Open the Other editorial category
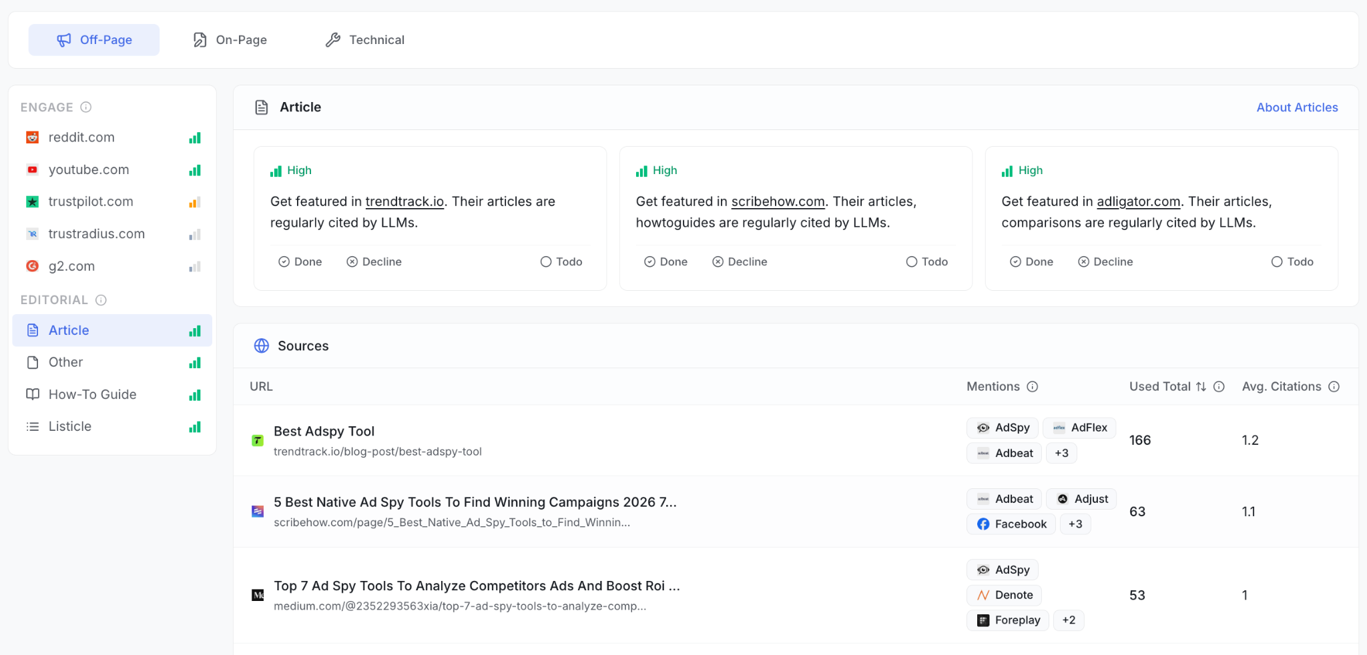 [112, 362]
